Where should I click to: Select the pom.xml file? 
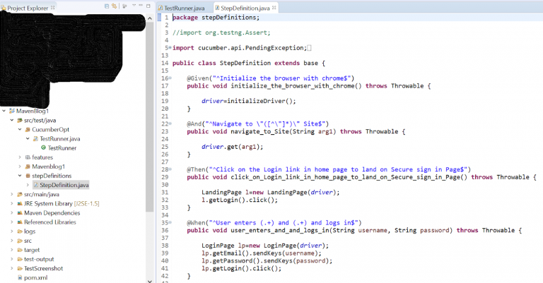pos(33,277)
